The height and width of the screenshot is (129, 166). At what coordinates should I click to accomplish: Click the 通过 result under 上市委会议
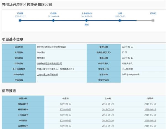click(x=87, y=25)
